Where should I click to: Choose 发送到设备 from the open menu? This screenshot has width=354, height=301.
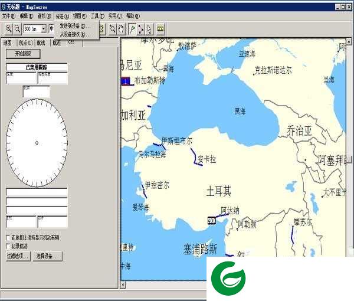tap(76, 26)
